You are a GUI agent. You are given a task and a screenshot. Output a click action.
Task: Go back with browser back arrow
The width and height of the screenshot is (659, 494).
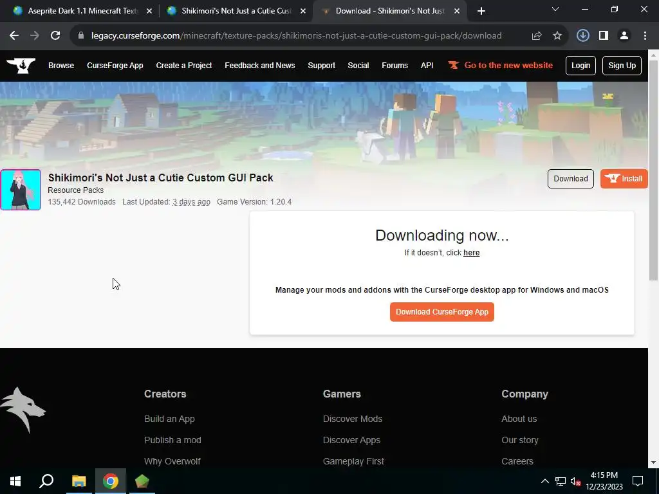(x=14, y=36)
